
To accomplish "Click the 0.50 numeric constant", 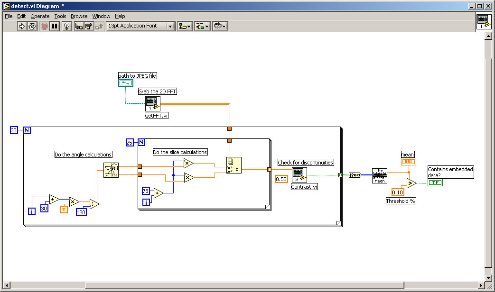I will click(x=281, y=179).
